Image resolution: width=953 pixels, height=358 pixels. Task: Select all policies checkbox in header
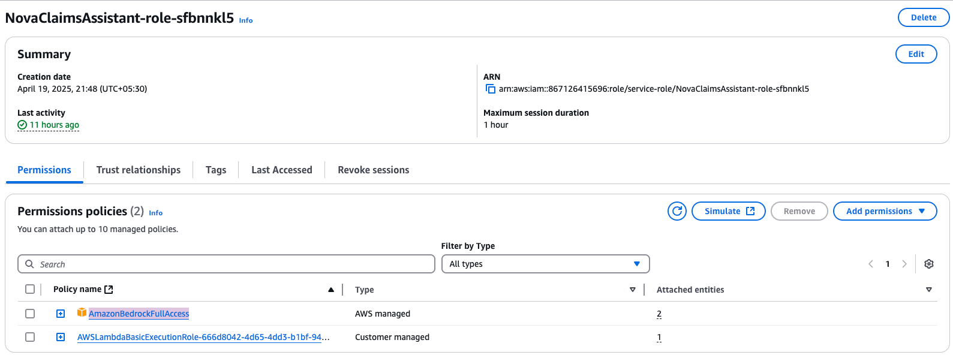(30, 289)
